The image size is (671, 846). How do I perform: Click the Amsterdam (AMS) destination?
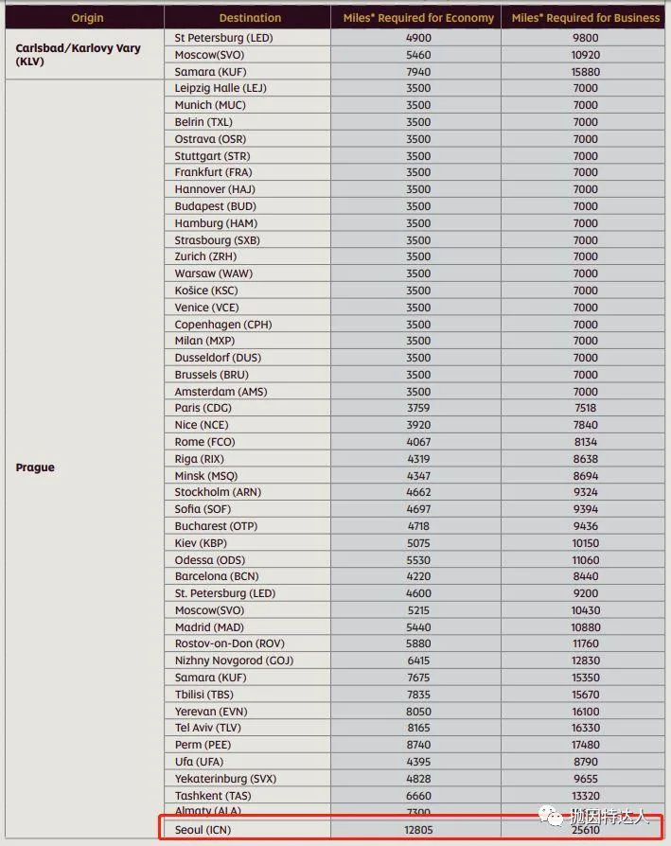(x=218, y=392)
